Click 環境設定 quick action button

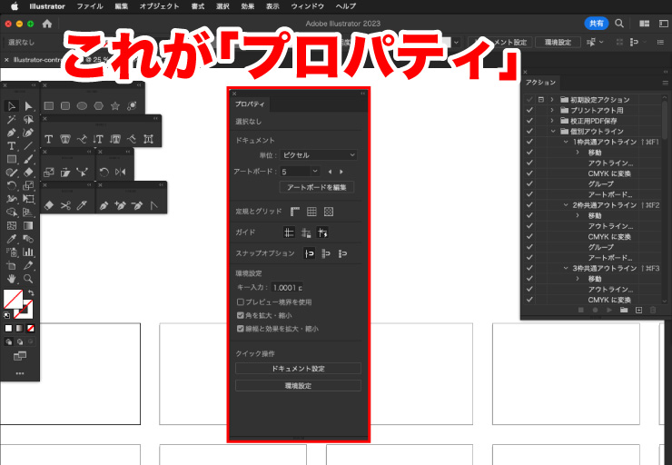(298, 386)
